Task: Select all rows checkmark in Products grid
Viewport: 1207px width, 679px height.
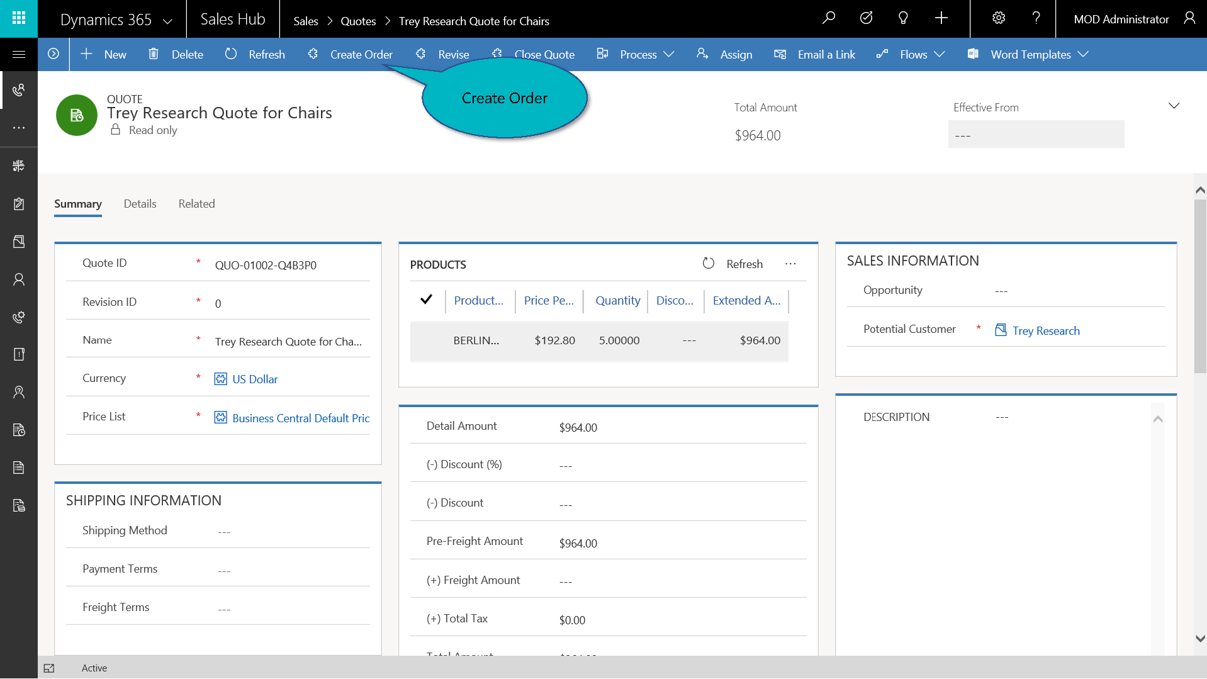Action: (426, 300)
